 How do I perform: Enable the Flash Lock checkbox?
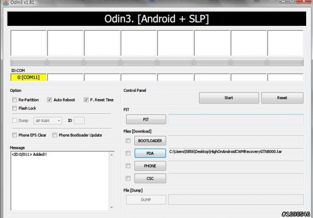point(14,108)
